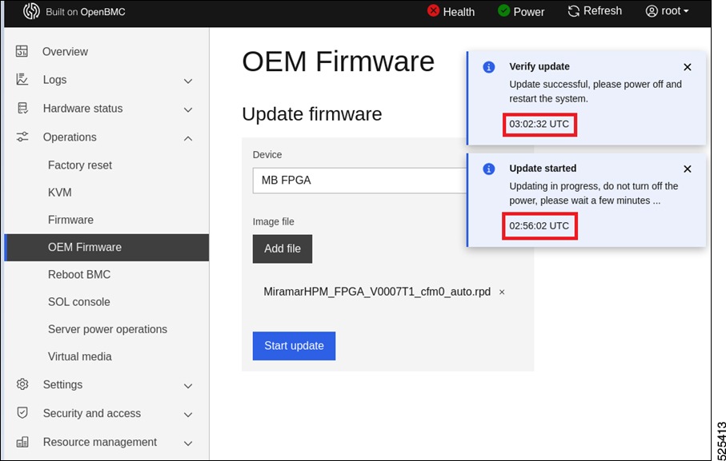Open Server power operations
726x461 pixels.
[106, 329]
